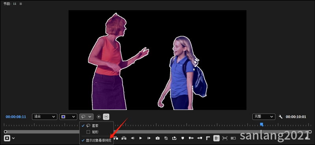Toggle subtract-from-mask mode

pos(106,117)
